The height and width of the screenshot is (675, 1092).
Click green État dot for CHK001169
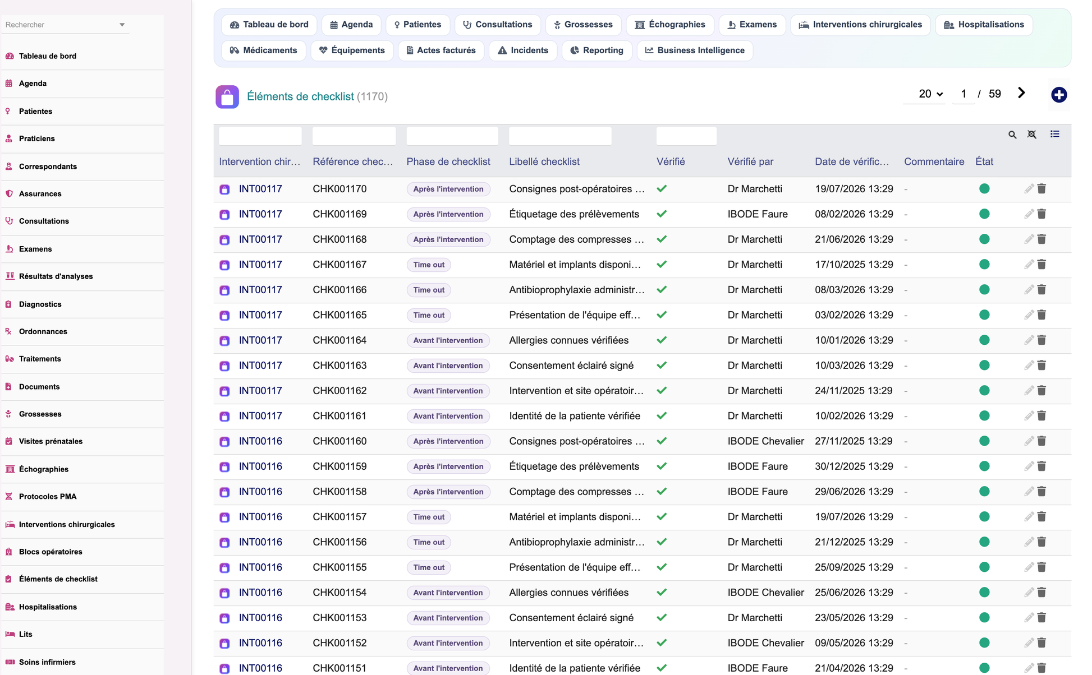984,214
